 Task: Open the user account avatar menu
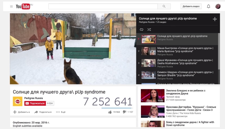click(x=218, y=6)
